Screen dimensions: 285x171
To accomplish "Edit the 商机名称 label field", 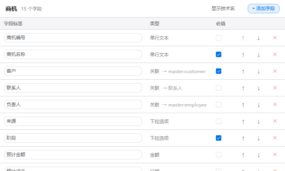I will point(73,54).
